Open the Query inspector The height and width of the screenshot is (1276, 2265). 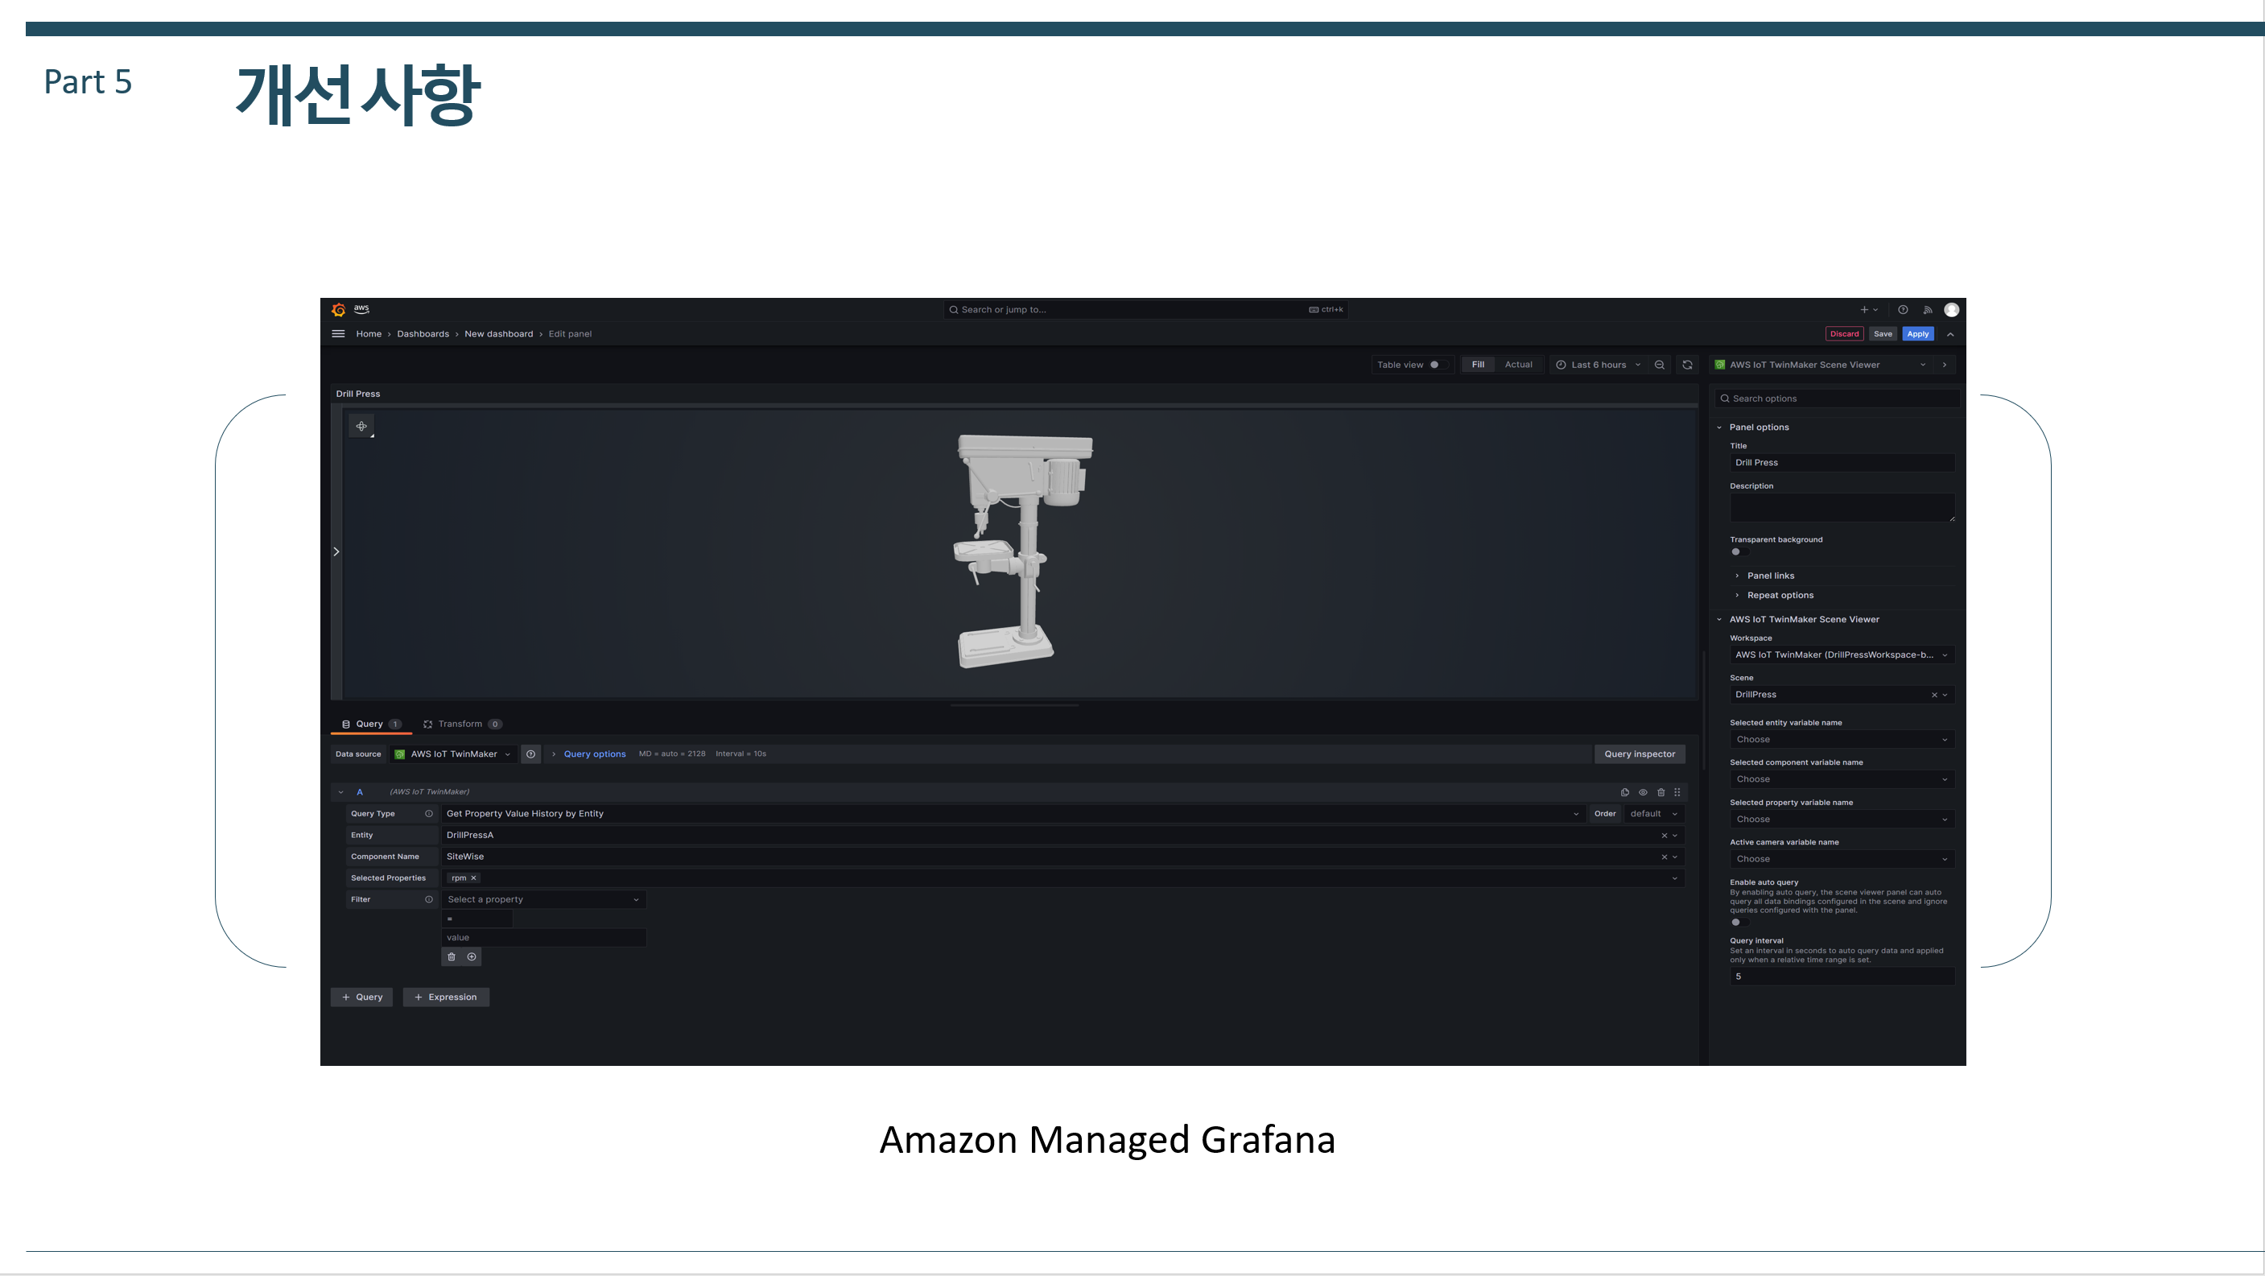pos(1639,754)
